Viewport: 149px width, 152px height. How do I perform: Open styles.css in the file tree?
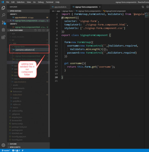(17, 104)
